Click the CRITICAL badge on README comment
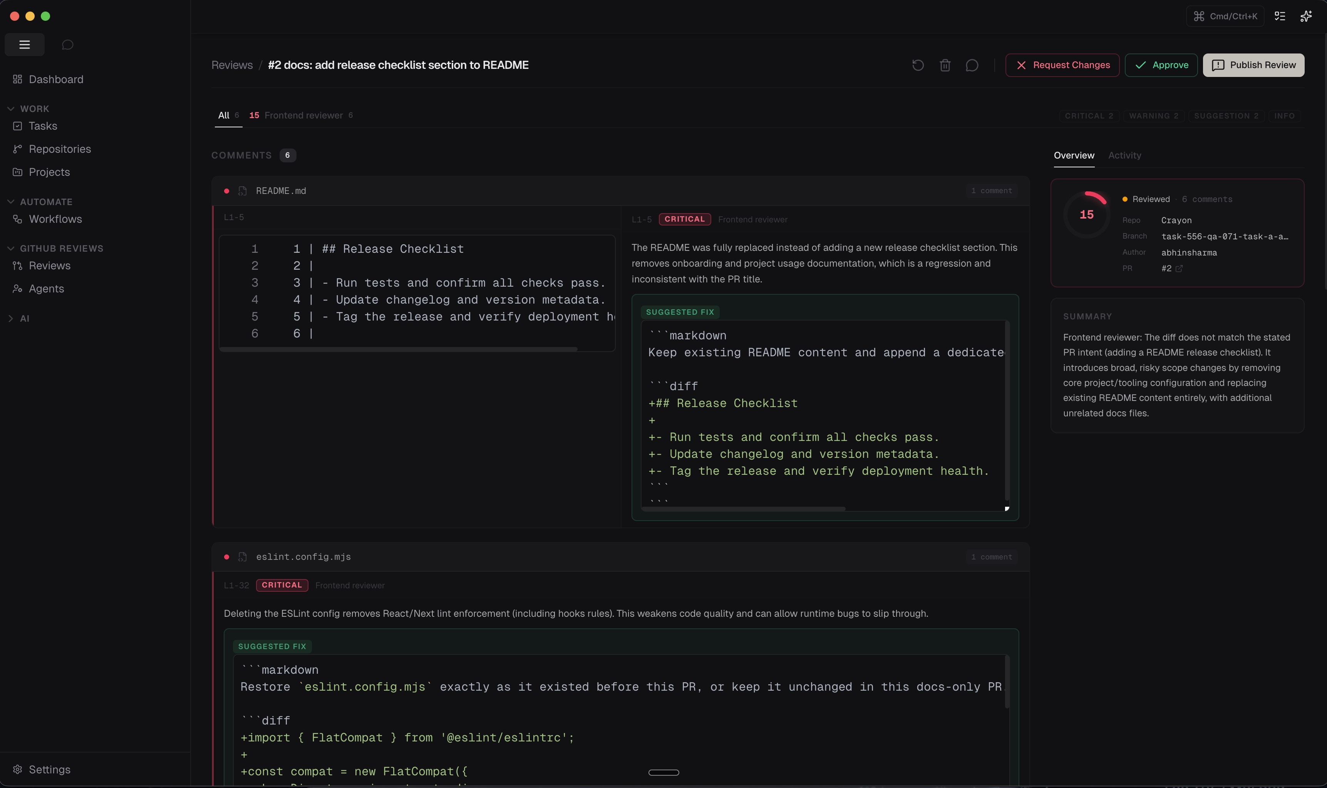1327x788 pixels. tap(685, 219)
